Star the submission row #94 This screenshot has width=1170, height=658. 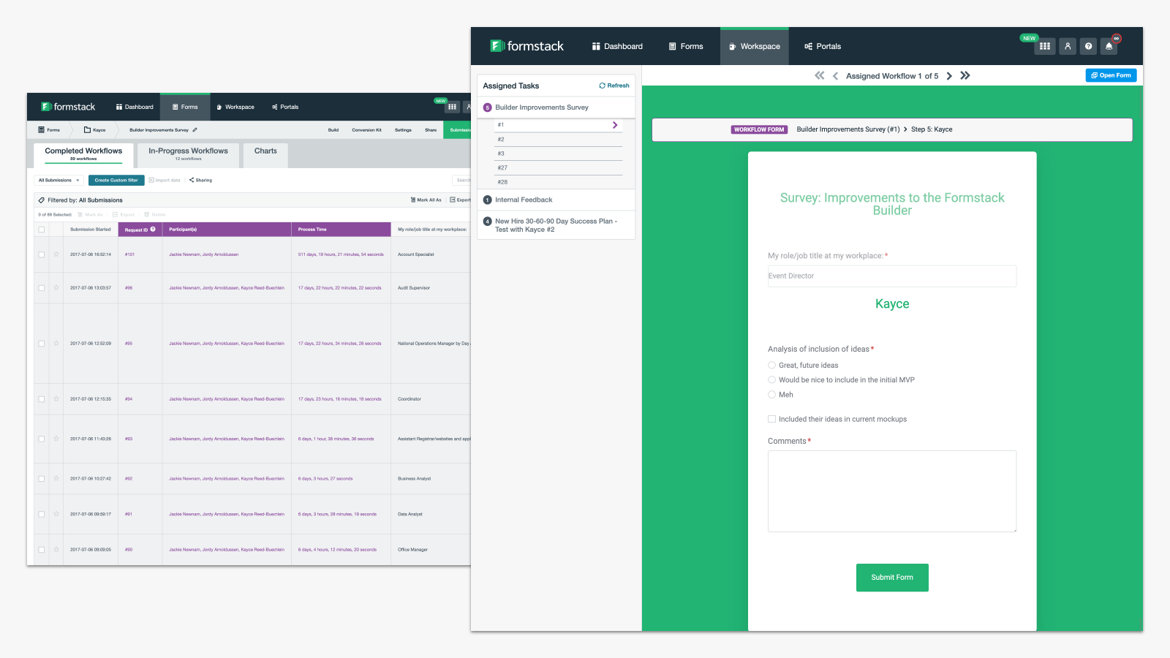coord(56,399)
